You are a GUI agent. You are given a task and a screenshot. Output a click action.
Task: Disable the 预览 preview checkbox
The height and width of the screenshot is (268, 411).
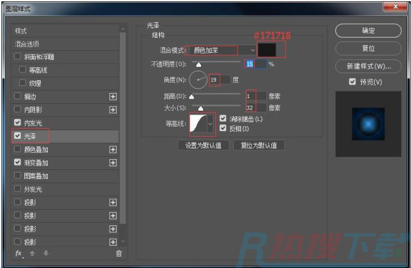click(x=352, y=82)
